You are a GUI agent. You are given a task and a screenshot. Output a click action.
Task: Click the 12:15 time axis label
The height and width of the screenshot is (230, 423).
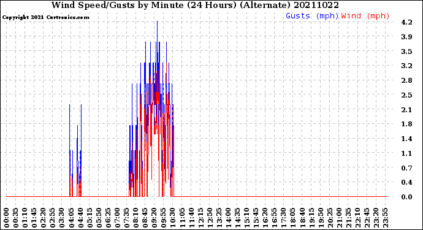click(x=200, y=218)
